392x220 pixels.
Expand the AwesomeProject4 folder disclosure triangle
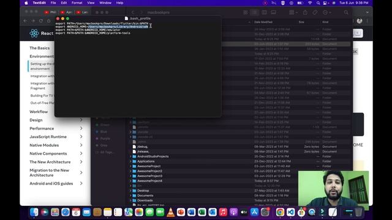[130, 181]
